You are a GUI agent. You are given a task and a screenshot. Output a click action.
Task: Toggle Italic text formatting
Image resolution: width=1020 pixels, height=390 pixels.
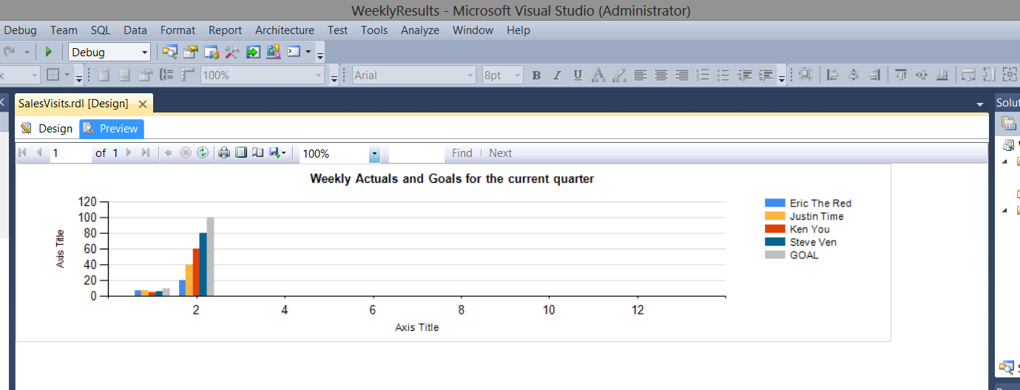[x=557, y=75]
